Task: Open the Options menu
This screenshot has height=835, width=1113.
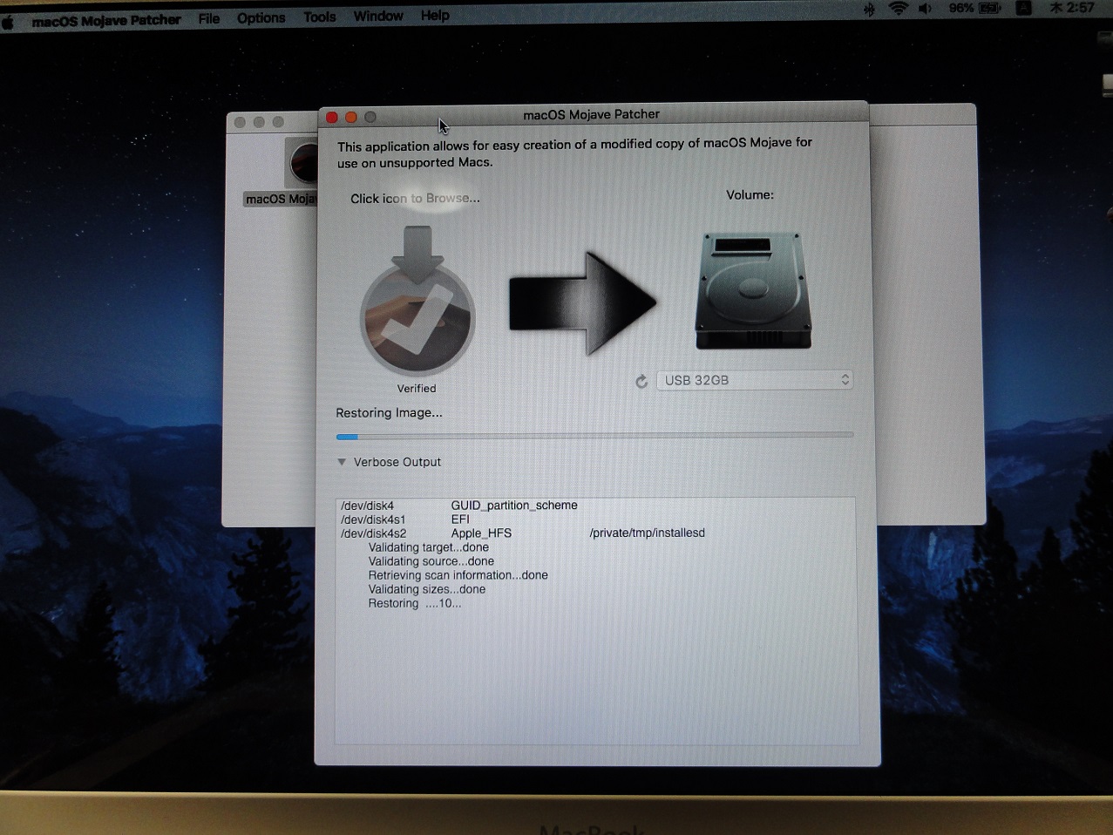Action: coord(261,17)
